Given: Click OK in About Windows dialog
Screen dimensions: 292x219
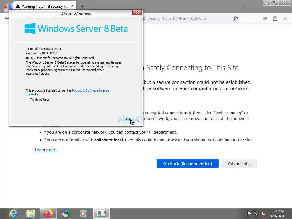Looking at the screenshot, I should (128, 119).
